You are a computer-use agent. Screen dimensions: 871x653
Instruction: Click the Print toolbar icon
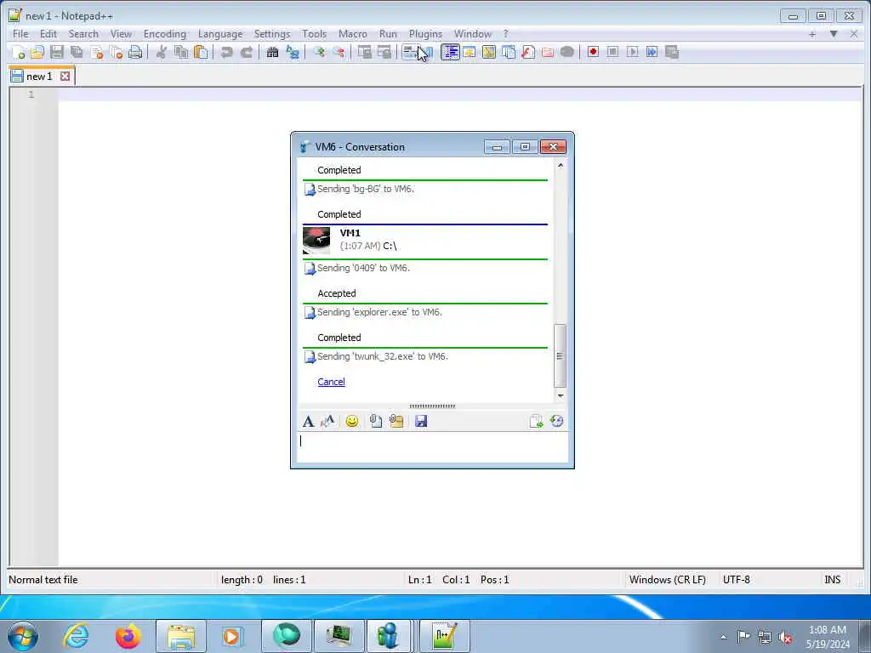pyautogui.click(x=135, y=52)
